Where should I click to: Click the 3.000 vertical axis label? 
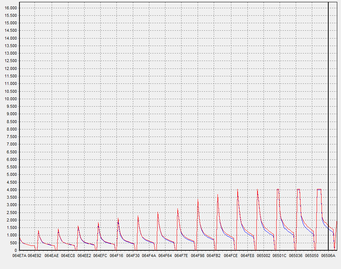tap(12, 205)
